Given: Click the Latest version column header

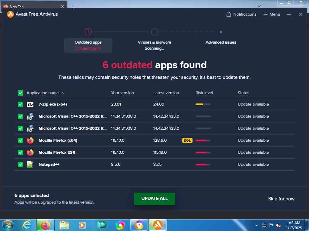Looking at the screenshot, I should click(x=166, y=93).
